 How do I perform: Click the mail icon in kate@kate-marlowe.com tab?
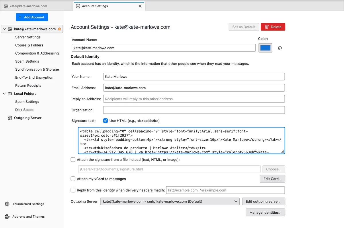tap(6, 6)
